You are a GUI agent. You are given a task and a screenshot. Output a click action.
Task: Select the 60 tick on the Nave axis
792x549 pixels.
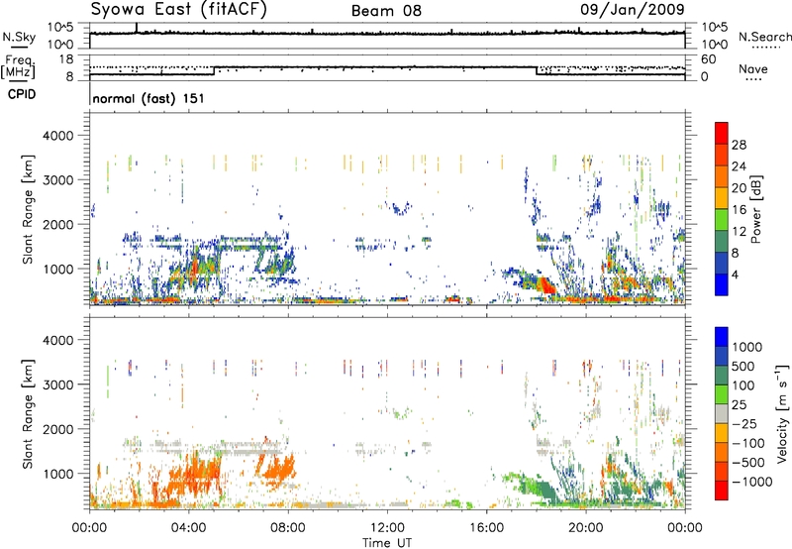pos(708,59)
